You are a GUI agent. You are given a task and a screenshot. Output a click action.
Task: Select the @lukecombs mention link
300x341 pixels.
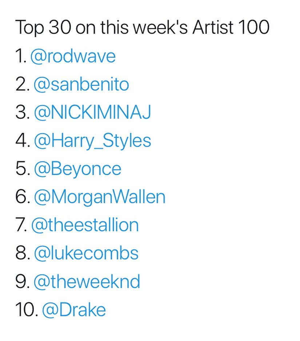pyautogui.click(x=86, y=253)
